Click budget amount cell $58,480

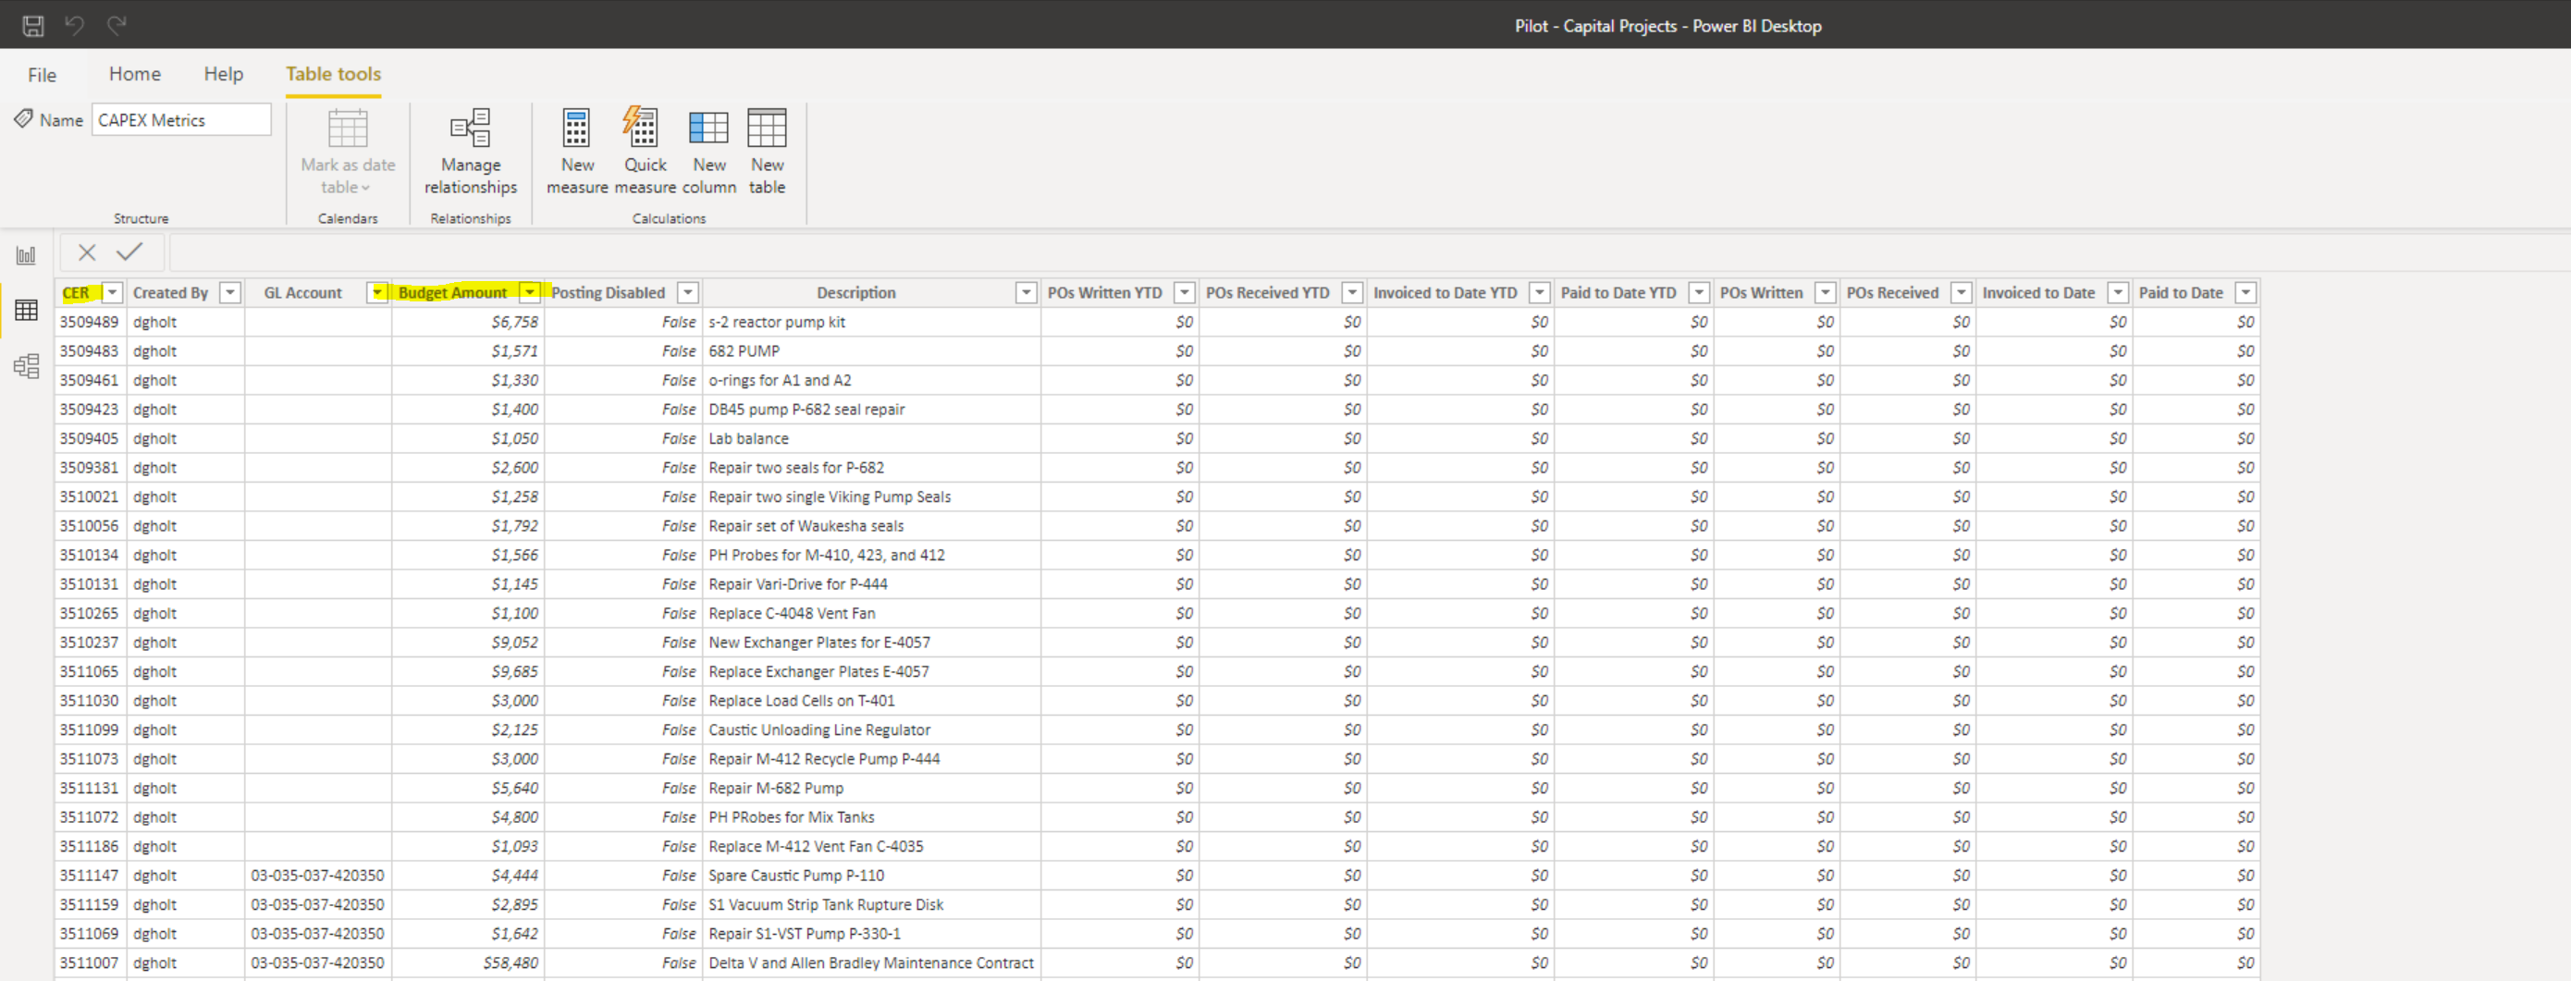(x=467, y=963)
